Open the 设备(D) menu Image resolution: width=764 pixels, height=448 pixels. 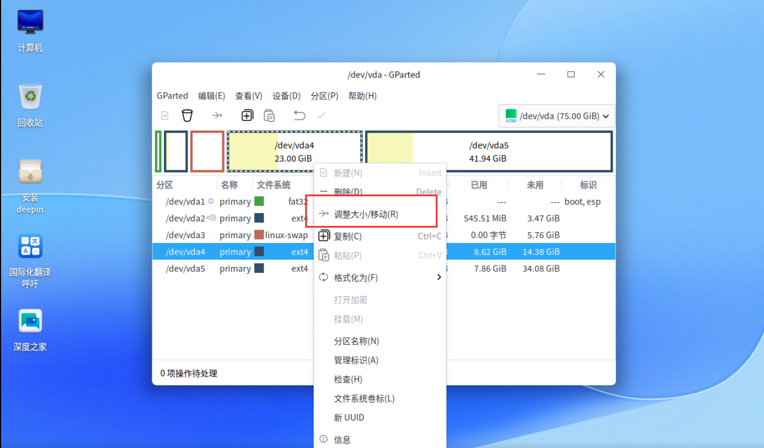(287, 96)
